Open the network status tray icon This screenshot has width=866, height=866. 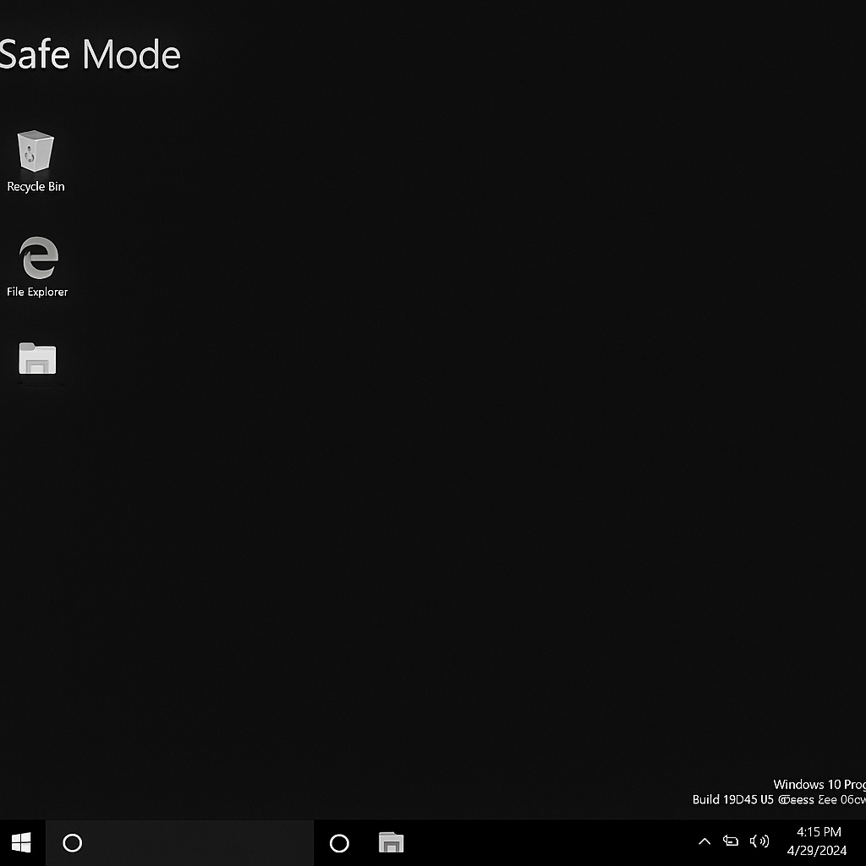pyautogui.click(x=731, y=841)
